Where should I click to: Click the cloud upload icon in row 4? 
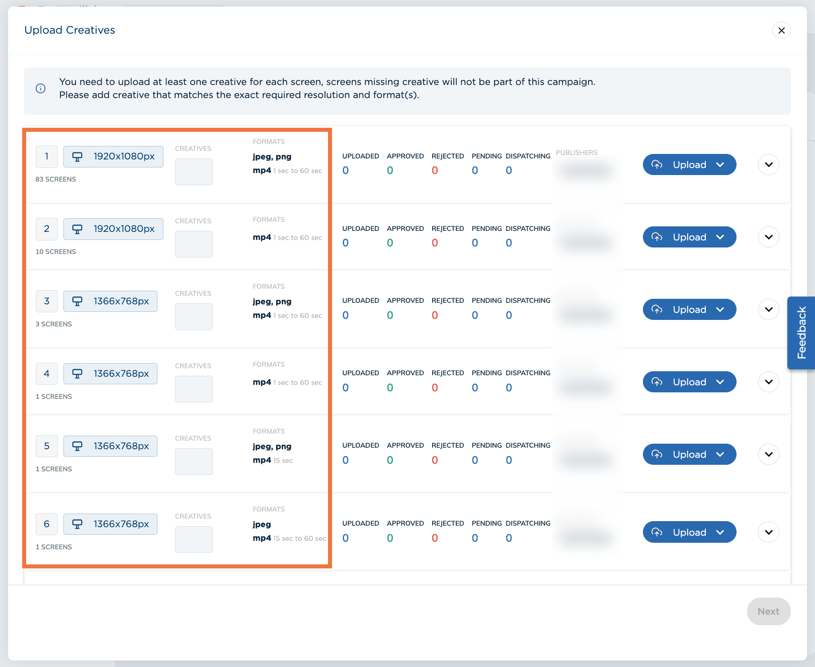click(x=657, y=382)
